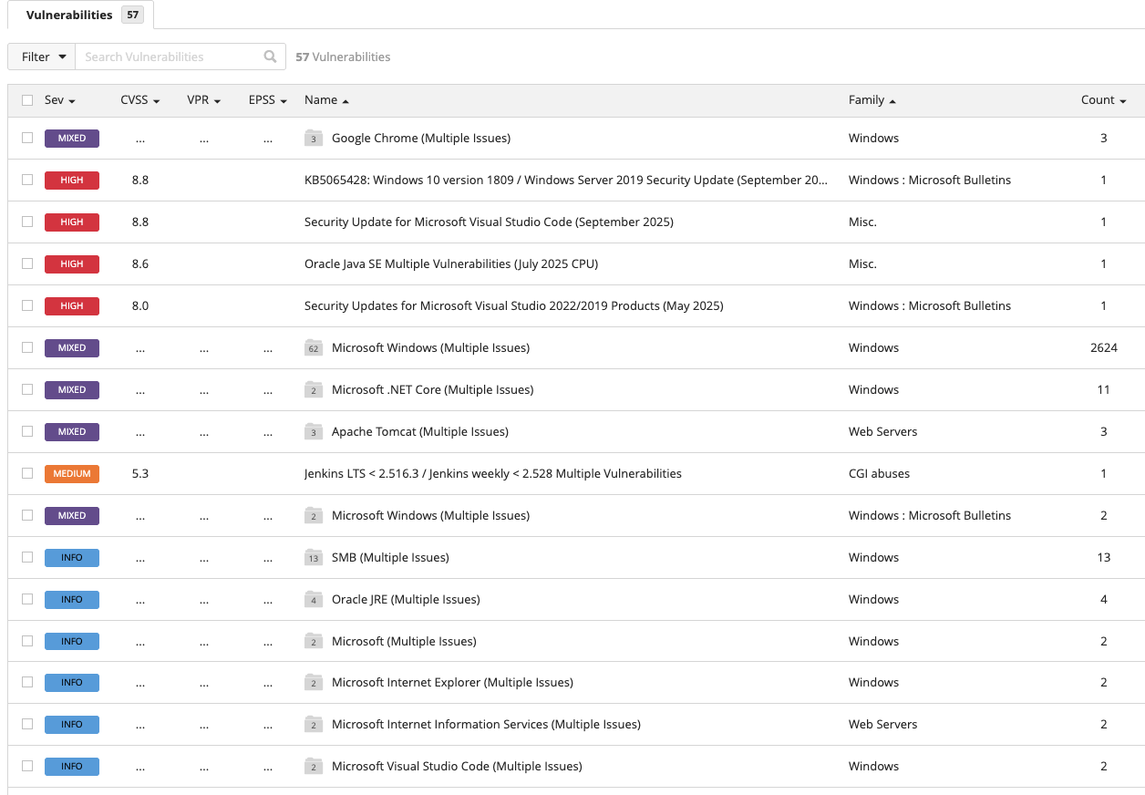Select the Jenkins LTS vulnerability checkbox
Screen dimensions: 1145x795
pyautogui.click(x=27, y=473)
